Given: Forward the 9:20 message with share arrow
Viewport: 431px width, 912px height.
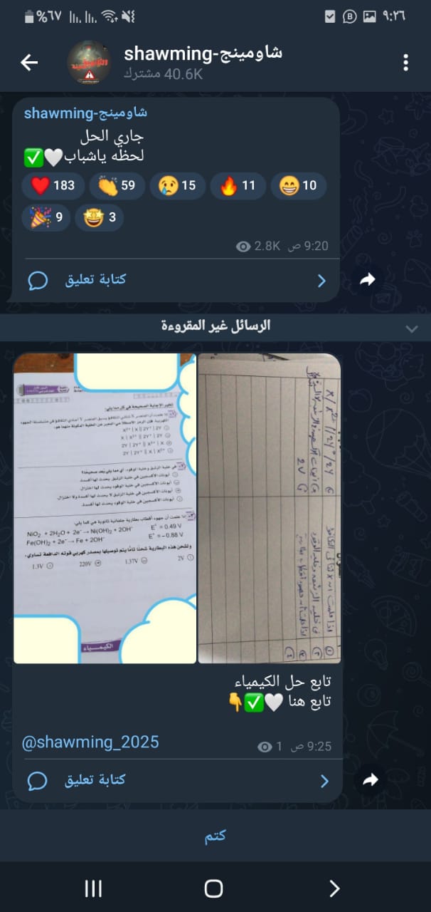Looking at the screenshot, I should pos(367,281).
